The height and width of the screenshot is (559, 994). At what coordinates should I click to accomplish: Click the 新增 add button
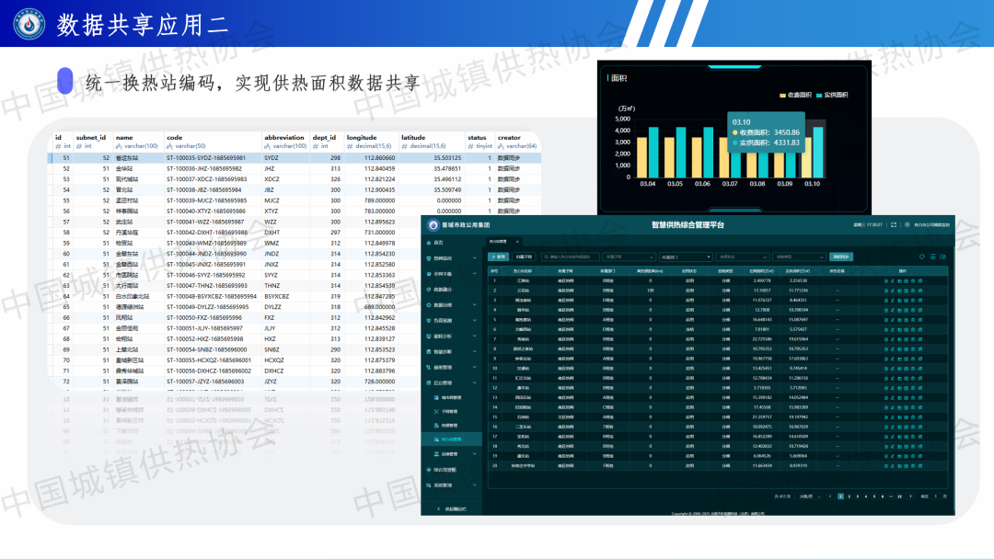498,257
